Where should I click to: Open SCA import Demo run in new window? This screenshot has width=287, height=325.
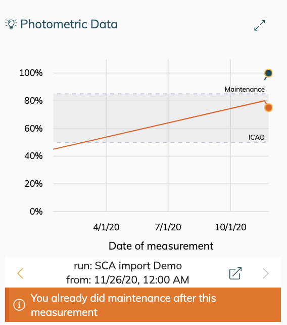tap(235, 273)
